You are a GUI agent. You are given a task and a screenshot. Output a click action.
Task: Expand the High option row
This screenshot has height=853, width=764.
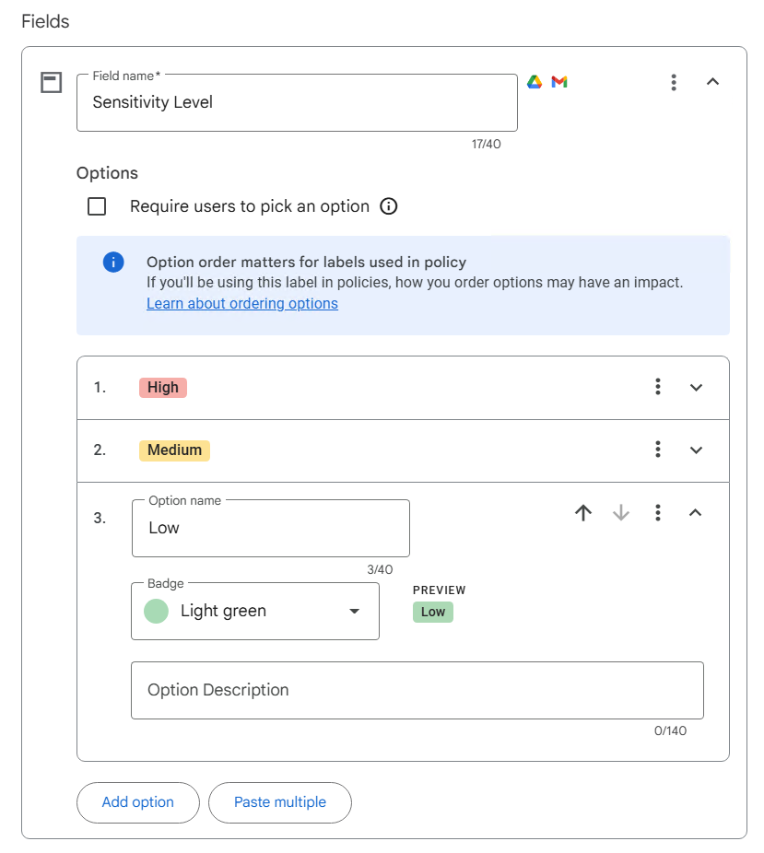tap(696, 388)
